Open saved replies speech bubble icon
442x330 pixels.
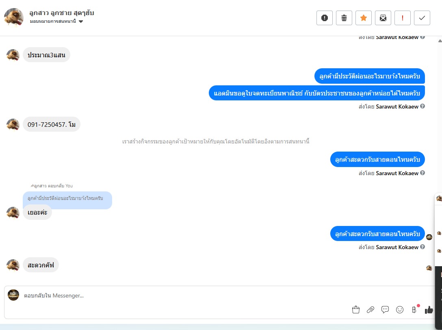point(385,310)
